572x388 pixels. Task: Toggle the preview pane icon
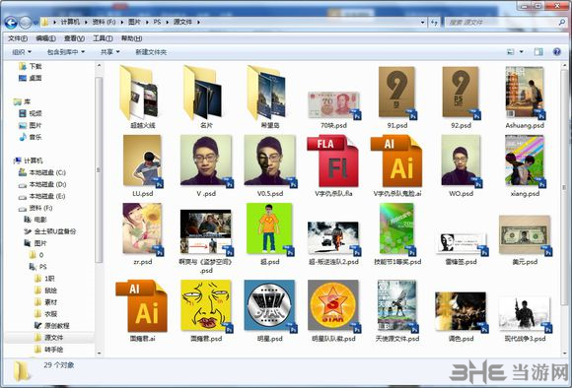pos(538,52)
